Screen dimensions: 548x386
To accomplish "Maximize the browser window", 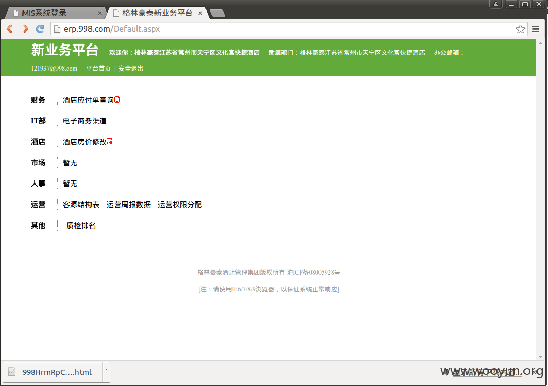I will pyautogui.click(x=524, y=4).
